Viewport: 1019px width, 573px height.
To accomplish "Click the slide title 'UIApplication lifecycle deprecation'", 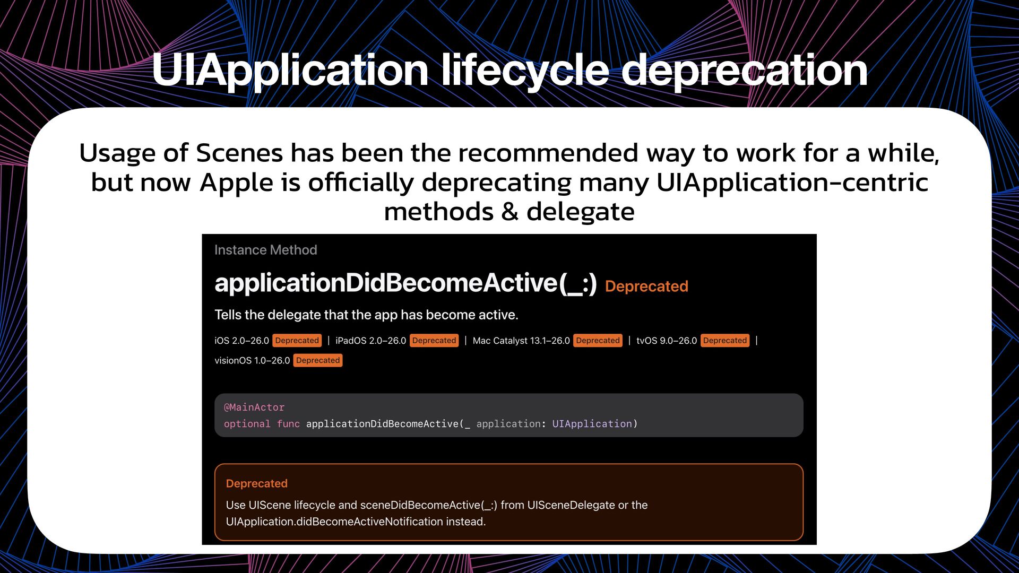I will point(509,70).
